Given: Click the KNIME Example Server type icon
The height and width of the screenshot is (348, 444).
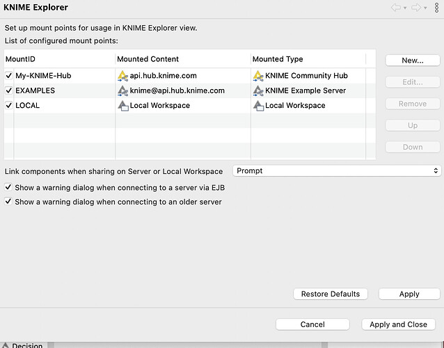Looking at the screenshot, I should 258,91.
